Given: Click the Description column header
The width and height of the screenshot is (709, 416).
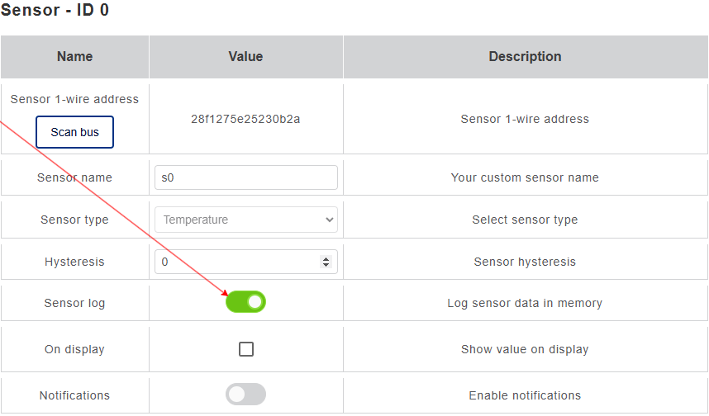Looking at the screenshot, I should coord(525,57).
